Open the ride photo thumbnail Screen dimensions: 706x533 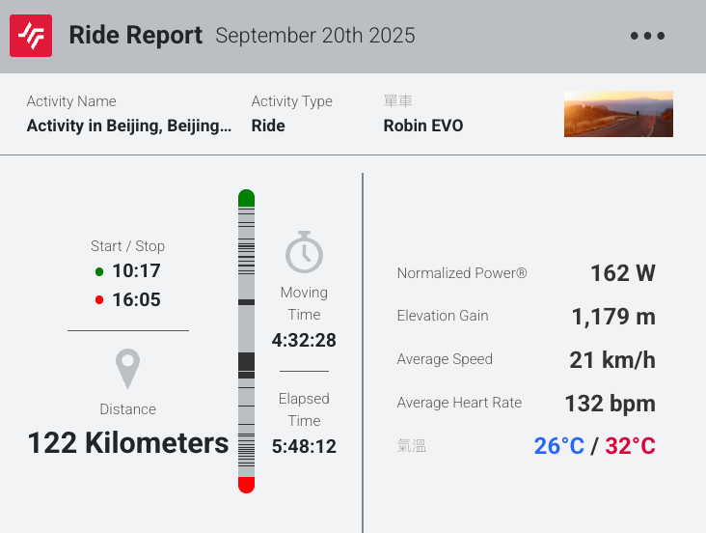tap(618, 114)
